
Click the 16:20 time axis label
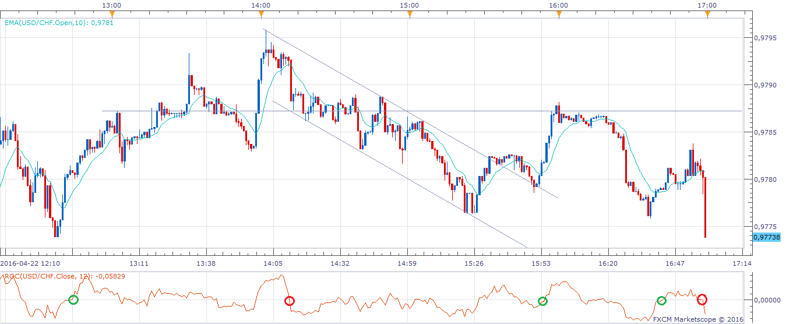(x=608, y=263)
